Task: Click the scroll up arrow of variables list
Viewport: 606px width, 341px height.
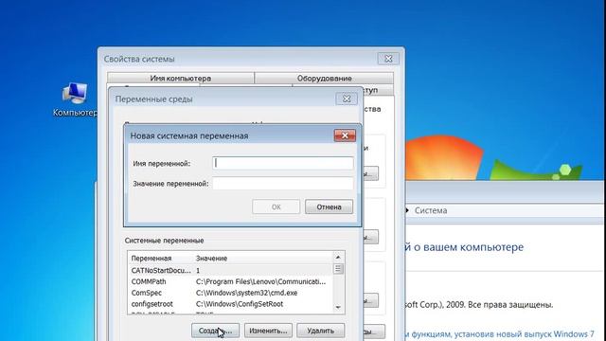Action: point(338,257)
